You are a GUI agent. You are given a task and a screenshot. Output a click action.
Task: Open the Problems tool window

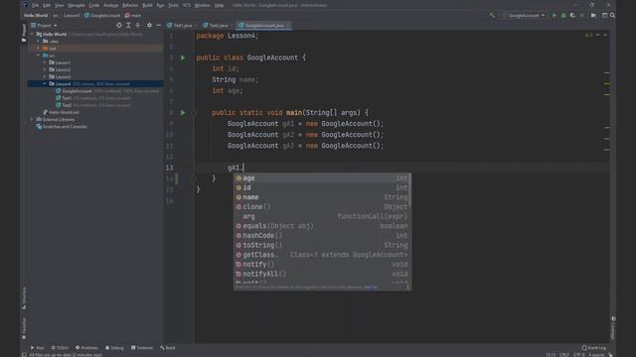tap(86, 348)
